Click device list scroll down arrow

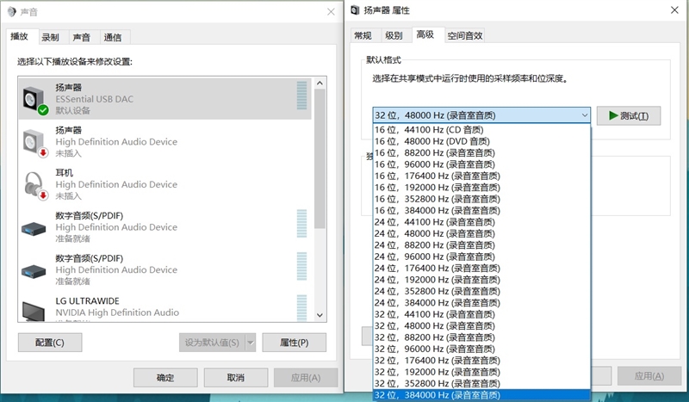[320, 315]
